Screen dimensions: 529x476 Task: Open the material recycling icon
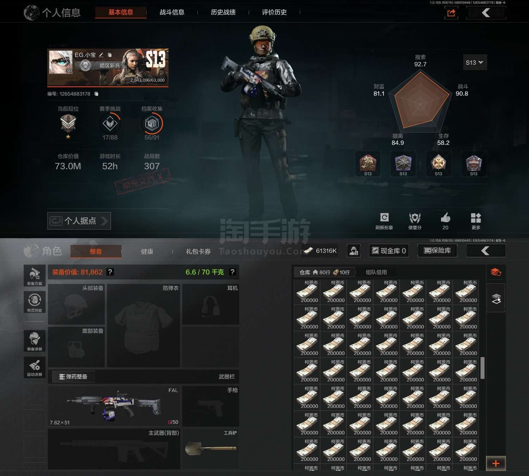pyautogui.click(x=35, y=302)
